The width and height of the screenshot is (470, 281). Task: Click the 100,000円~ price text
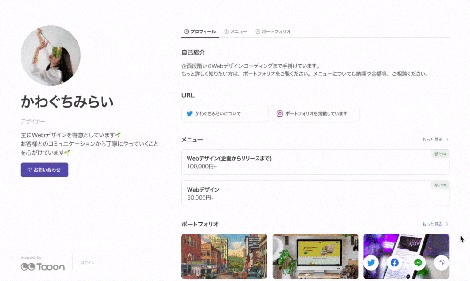(202, 166)
